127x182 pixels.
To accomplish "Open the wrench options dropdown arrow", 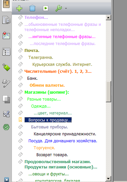I will click(x=66, y=8).
